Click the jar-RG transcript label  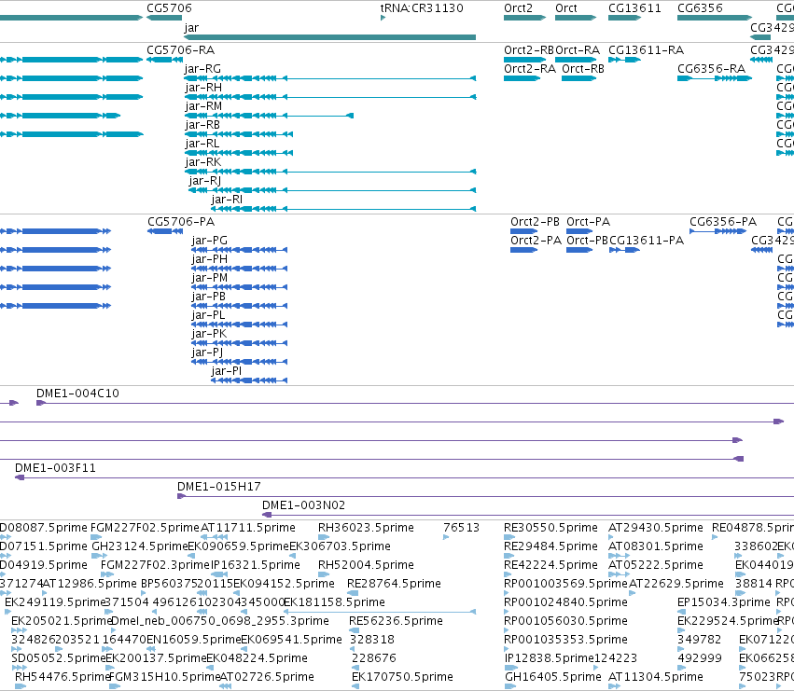pyautogui.click(x=202, y=69)
